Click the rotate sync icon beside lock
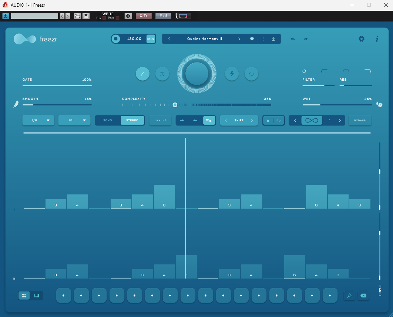This screenshot has height=317, width=393. (278, 121)
